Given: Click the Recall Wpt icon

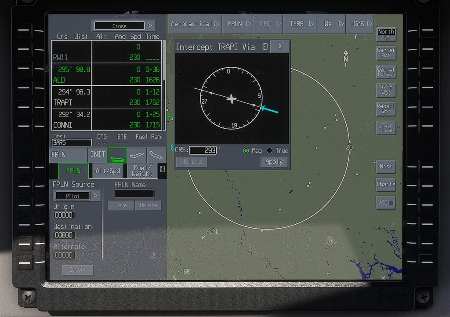Looking at the screenshot, I should pyautogui.click(x=385, y=109).
